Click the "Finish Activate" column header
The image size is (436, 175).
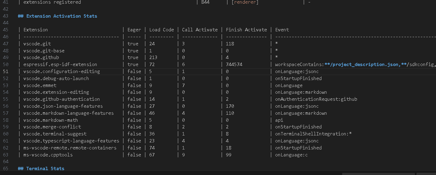pos(246,30)
